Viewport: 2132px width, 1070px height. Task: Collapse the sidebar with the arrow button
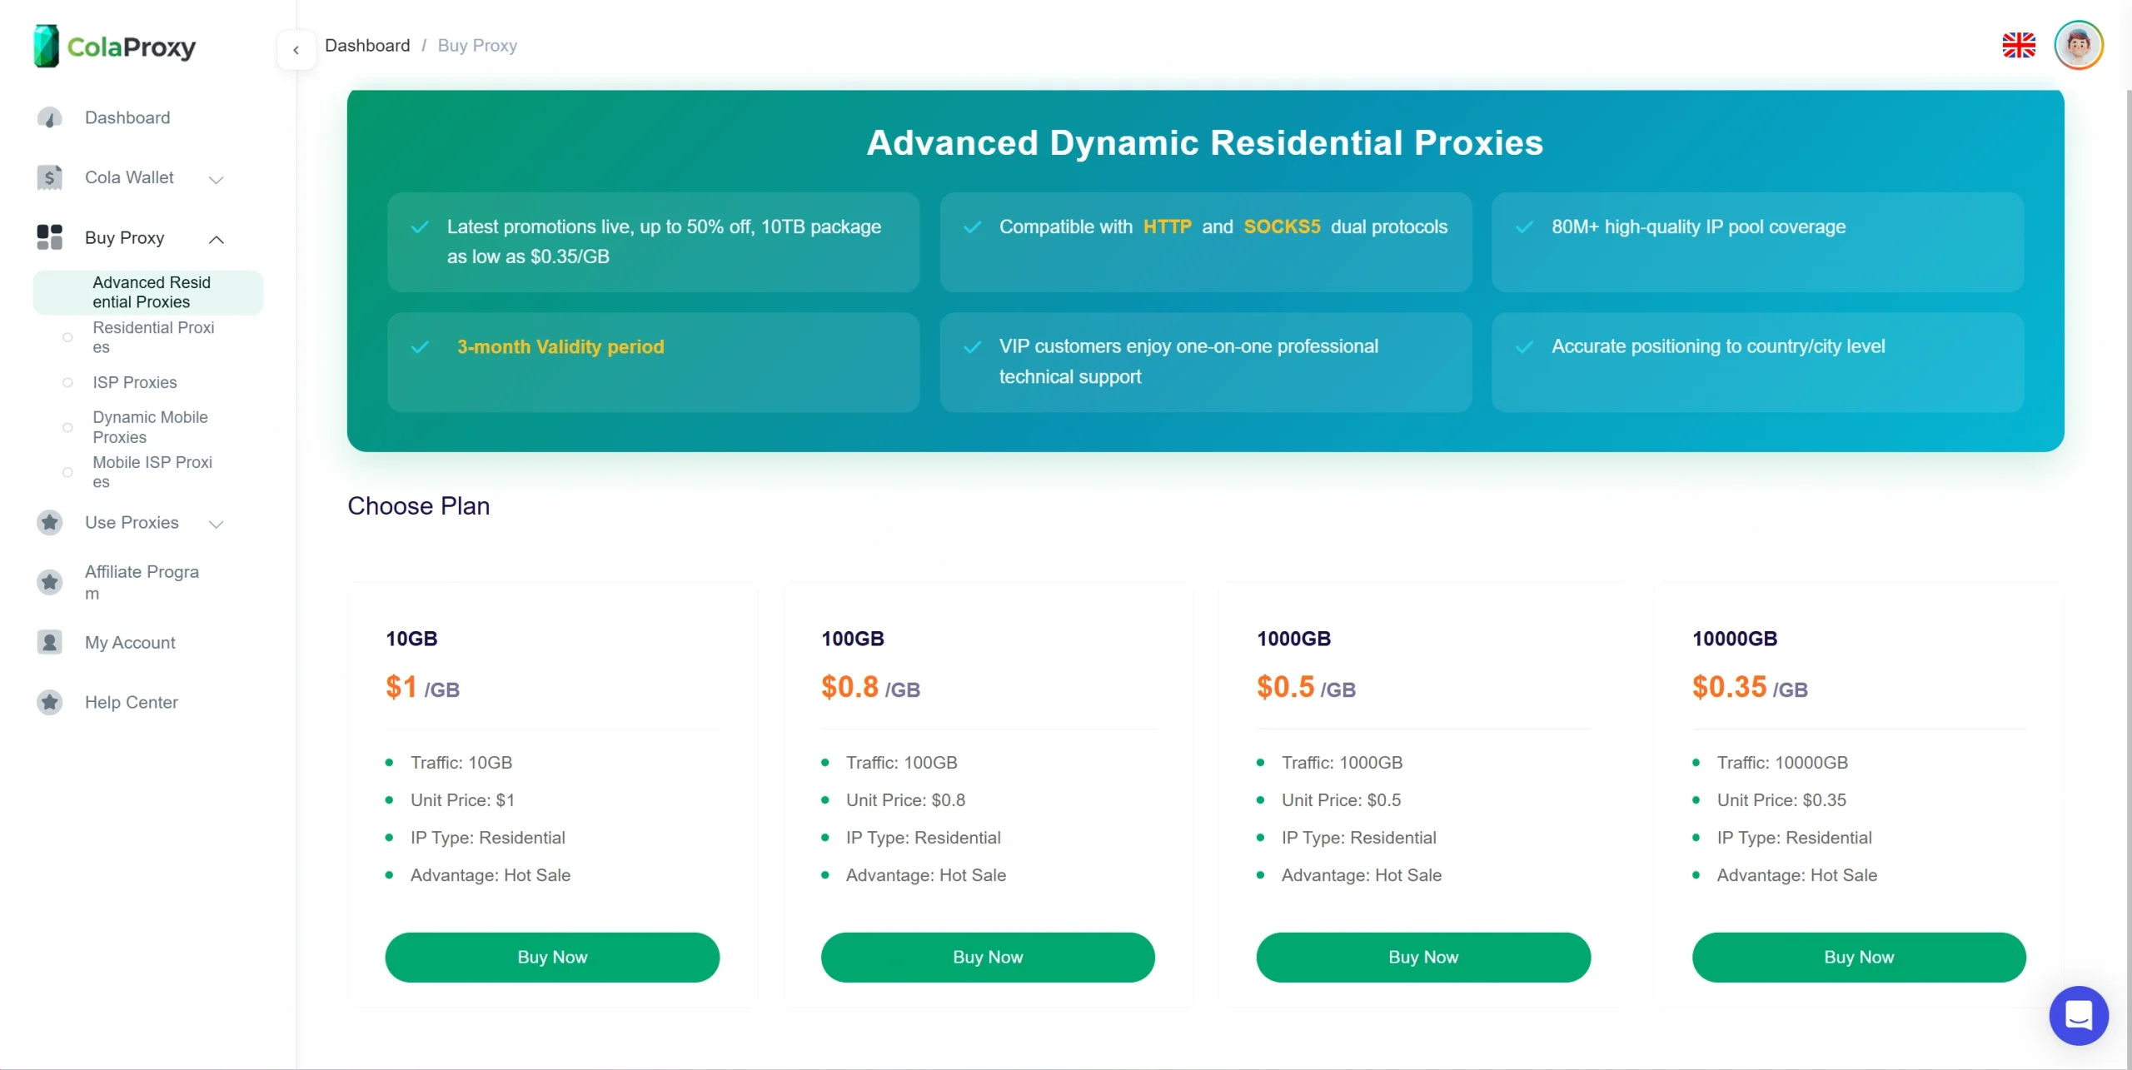pyautogui.click(x=296, y=50)
